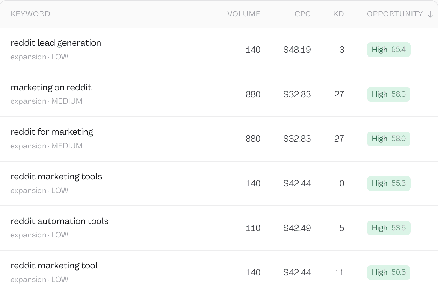Click KD value 11
Screen dimensions: 438x296
339,273
